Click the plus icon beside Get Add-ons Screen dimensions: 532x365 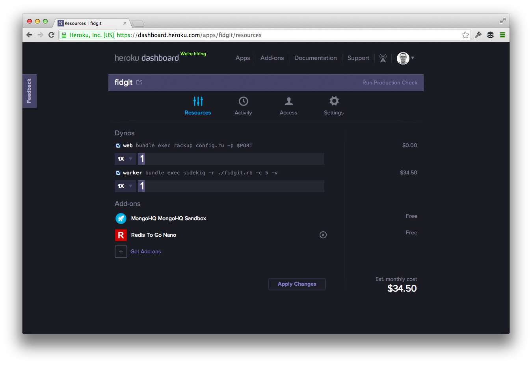tap(121, 252)
